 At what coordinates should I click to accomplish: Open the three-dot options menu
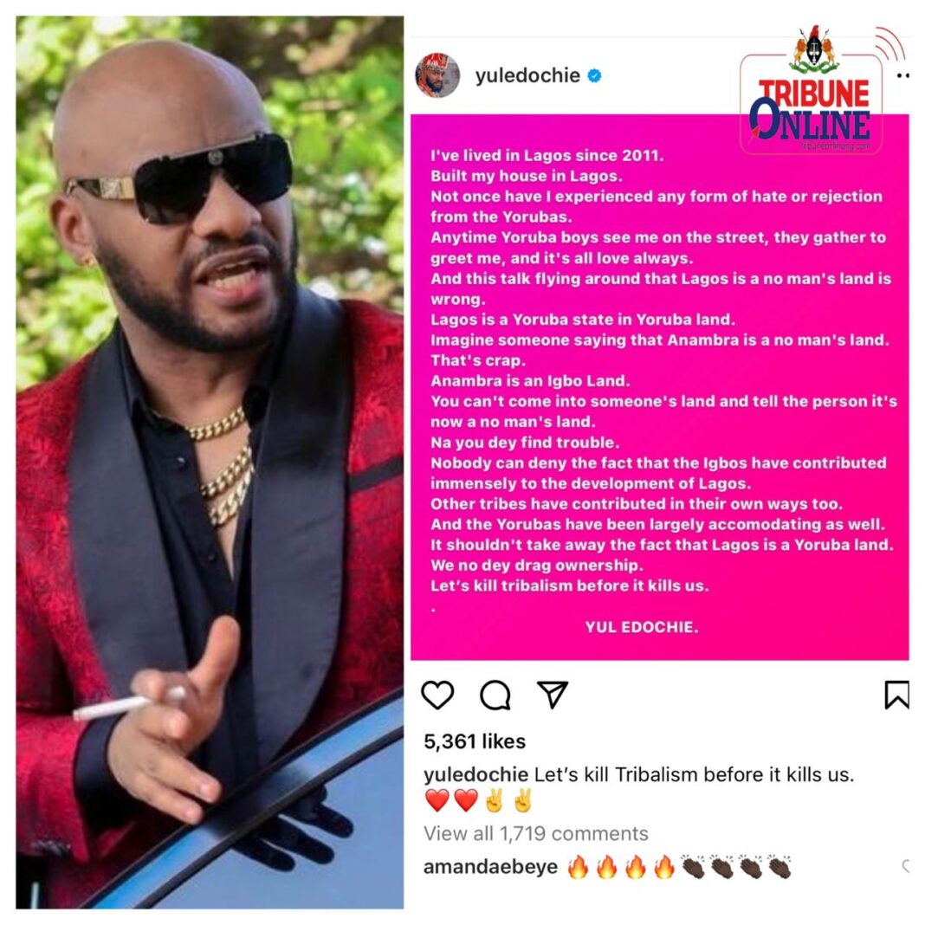pyautogui.click(x=902, y=75)
